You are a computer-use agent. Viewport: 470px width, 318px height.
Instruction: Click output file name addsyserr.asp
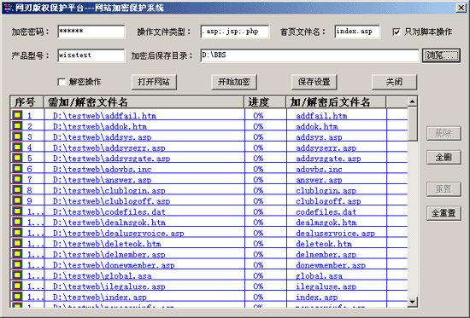326,147
